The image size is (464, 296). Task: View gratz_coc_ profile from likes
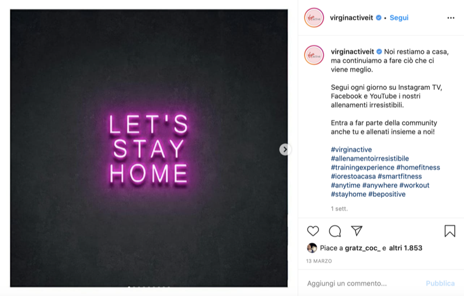coord(362,248)
